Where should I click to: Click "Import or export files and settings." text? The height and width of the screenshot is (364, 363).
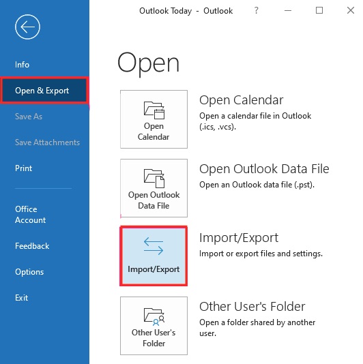(261, 254)
